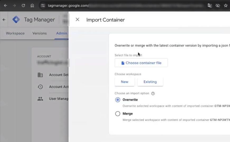The image size is (230, 142).
Task: Bookmark this page with star icon
Action: click(x=226, y=6)
